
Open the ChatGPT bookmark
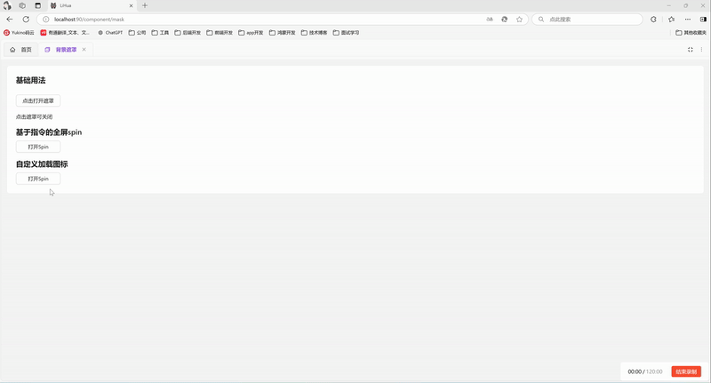(x=110, y=33)
